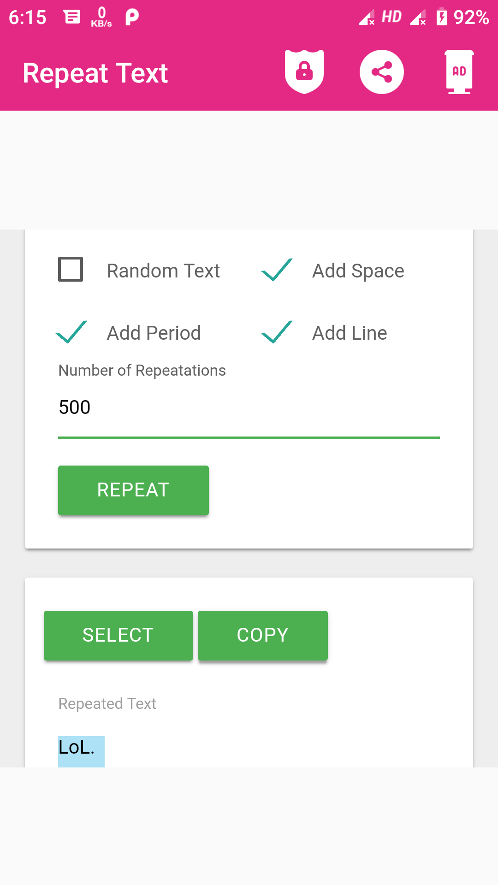
Task: Tap the Repeat Text app title
Action: (95, 73)
